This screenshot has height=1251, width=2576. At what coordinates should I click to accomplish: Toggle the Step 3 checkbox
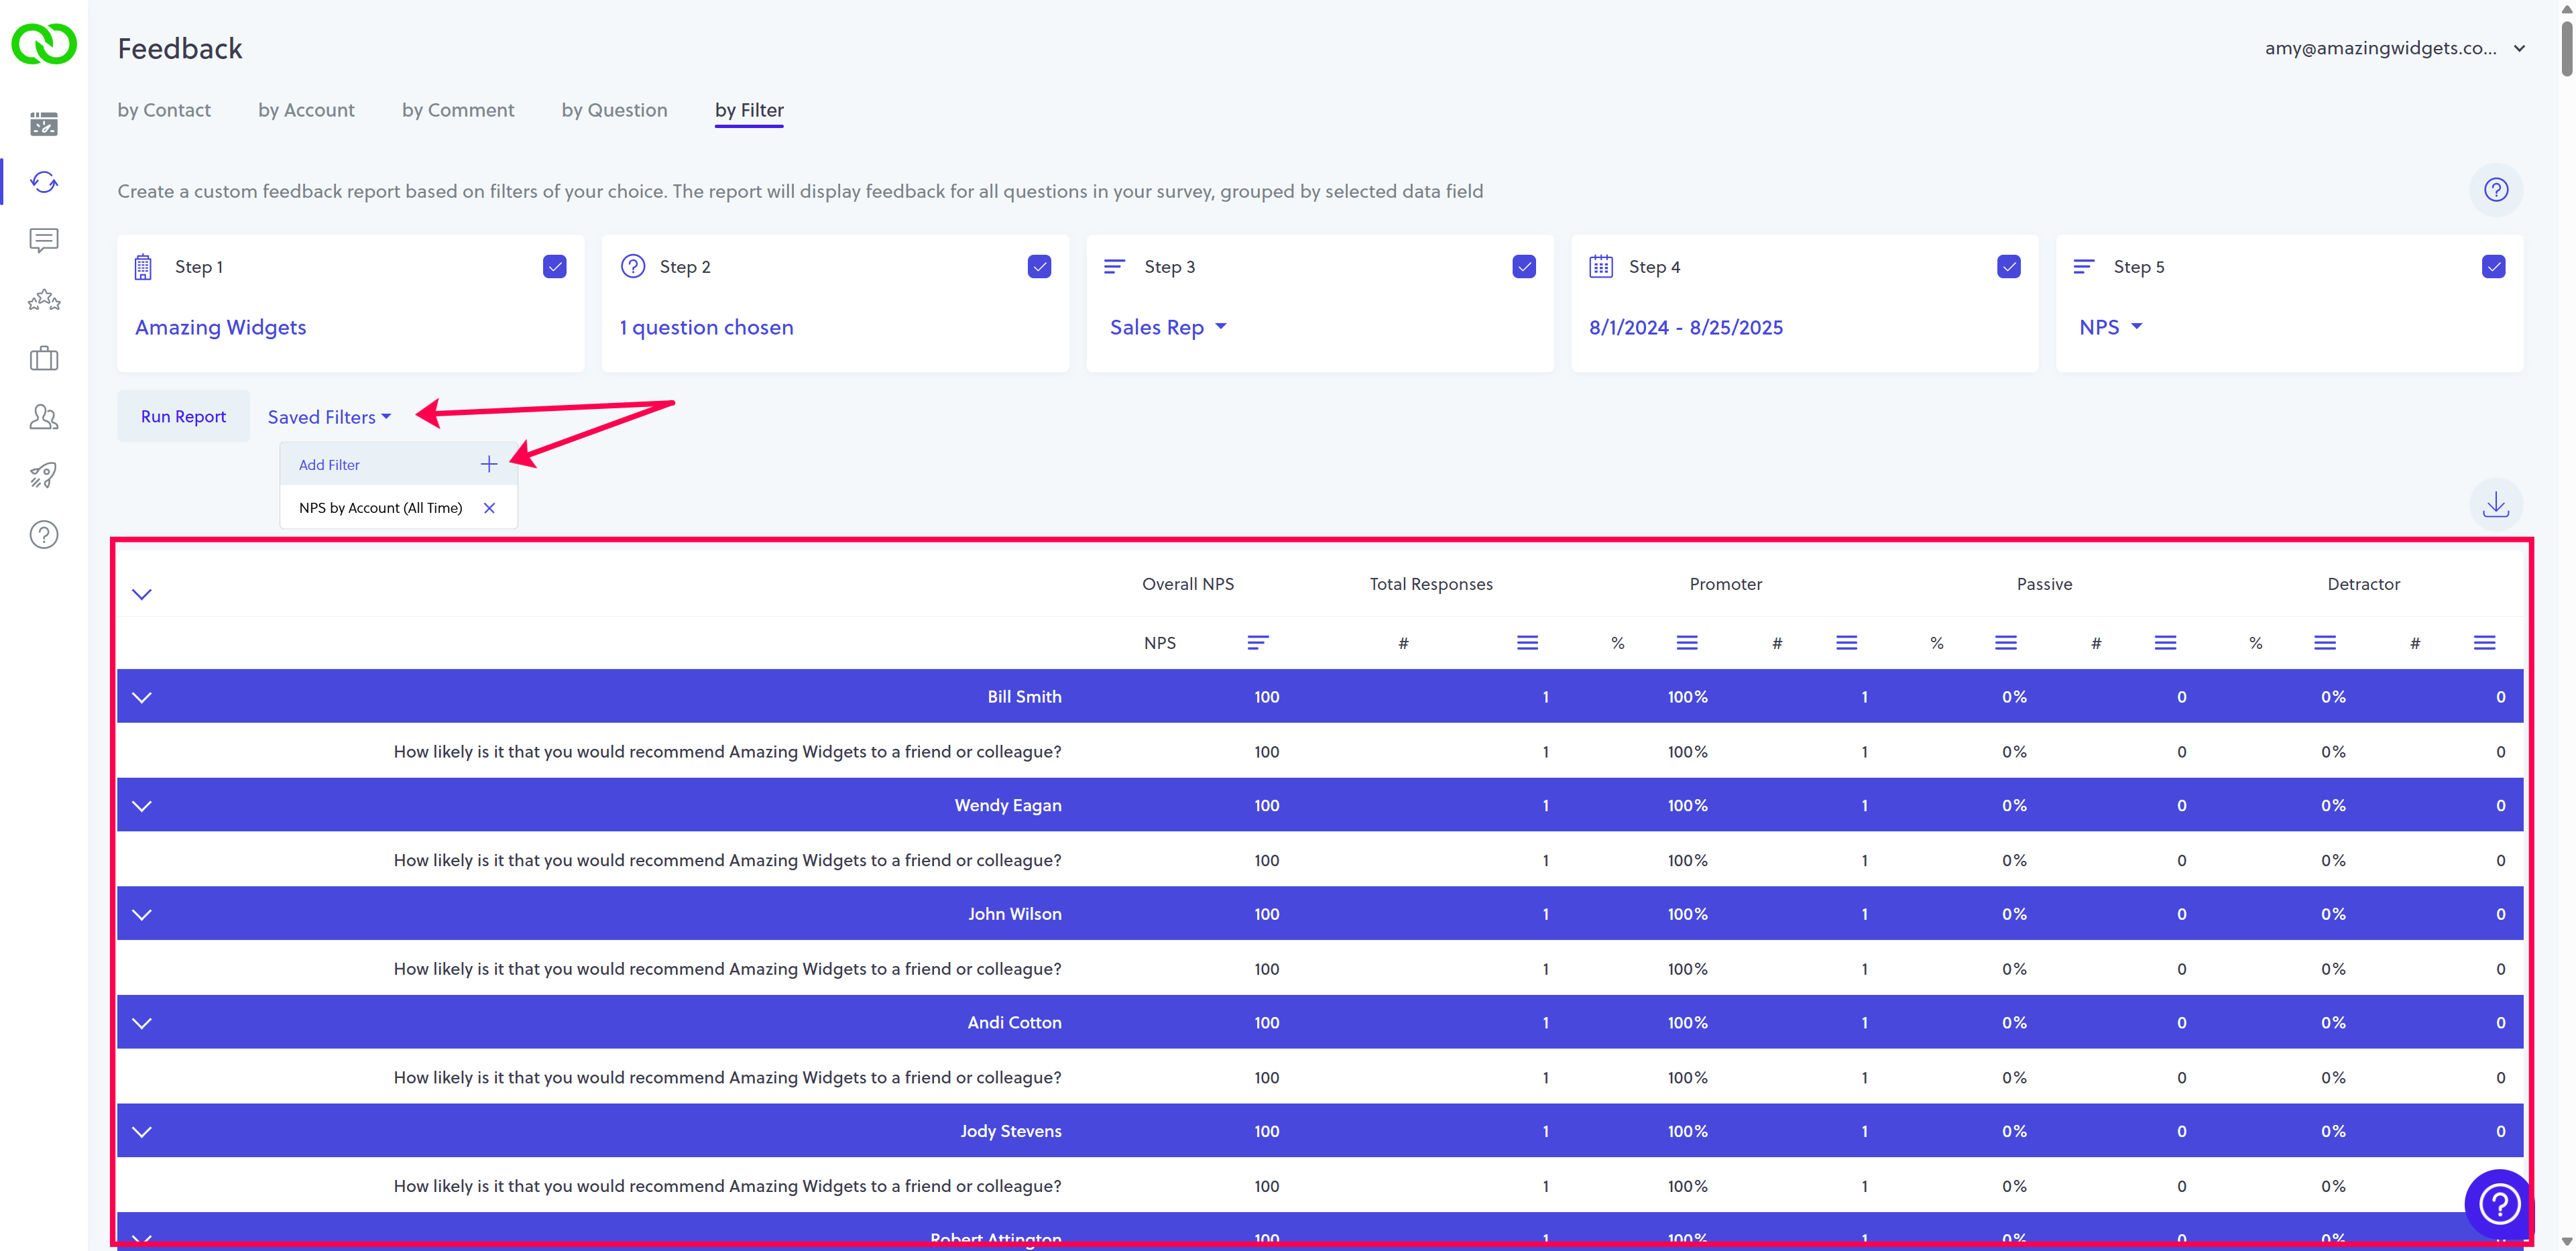click(1524, 267)
